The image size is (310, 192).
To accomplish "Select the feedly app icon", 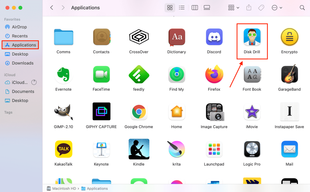I will click(139, 74).
